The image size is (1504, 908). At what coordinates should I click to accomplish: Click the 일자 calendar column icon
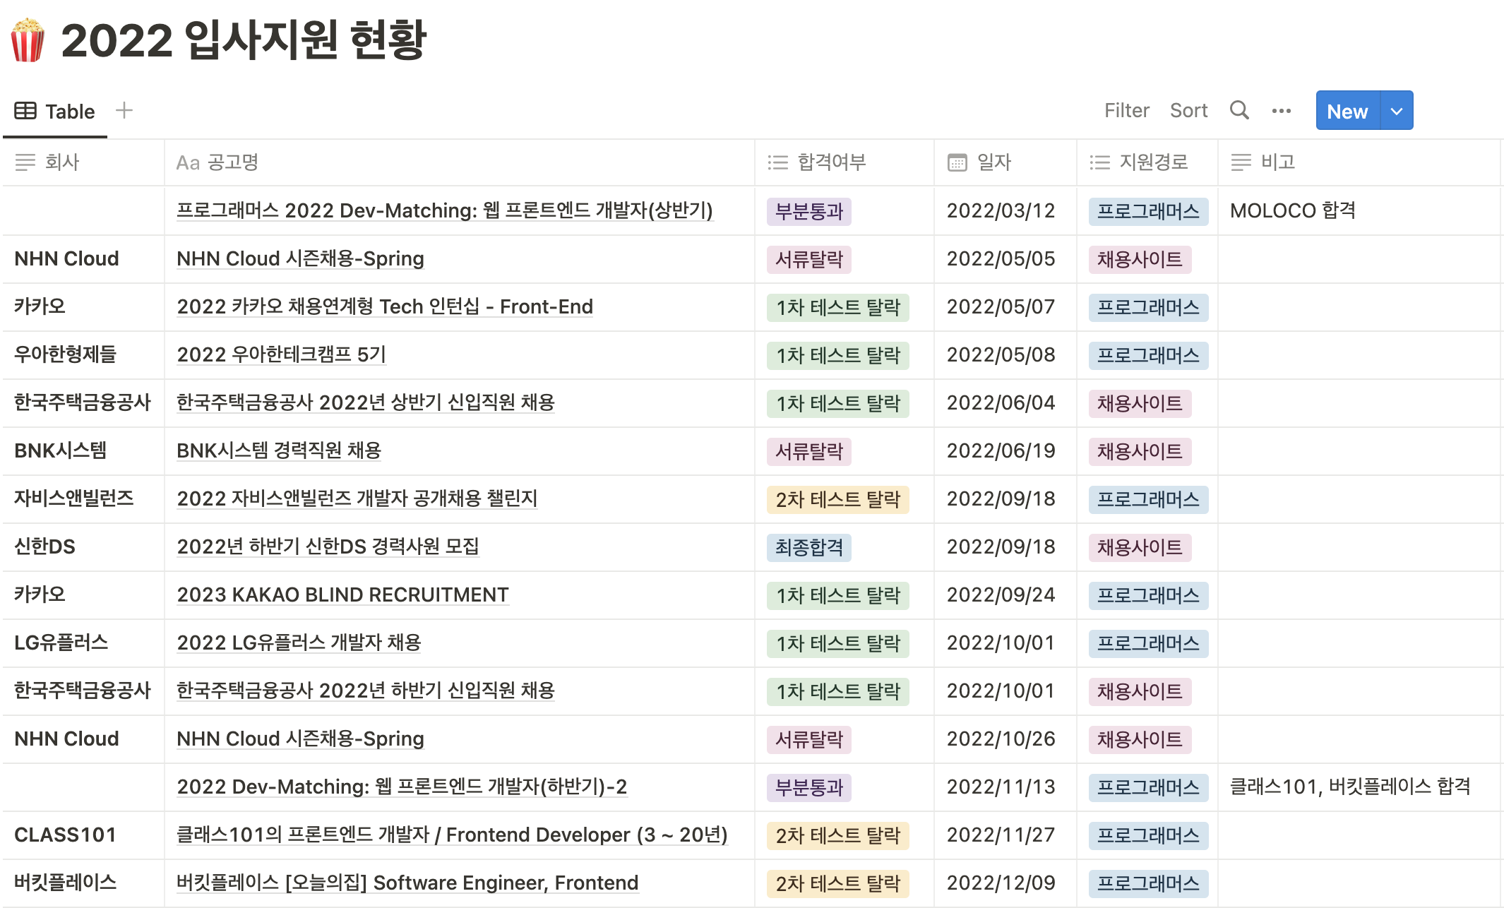pos(957,162)
